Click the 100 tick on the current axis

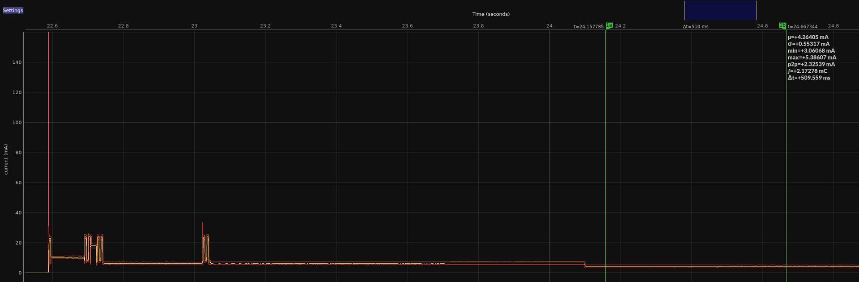(17, 122)
